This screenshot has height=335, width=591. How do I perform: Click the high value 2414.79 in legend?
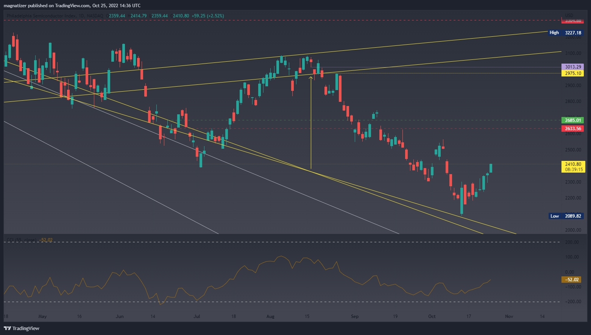coord(138,16)
